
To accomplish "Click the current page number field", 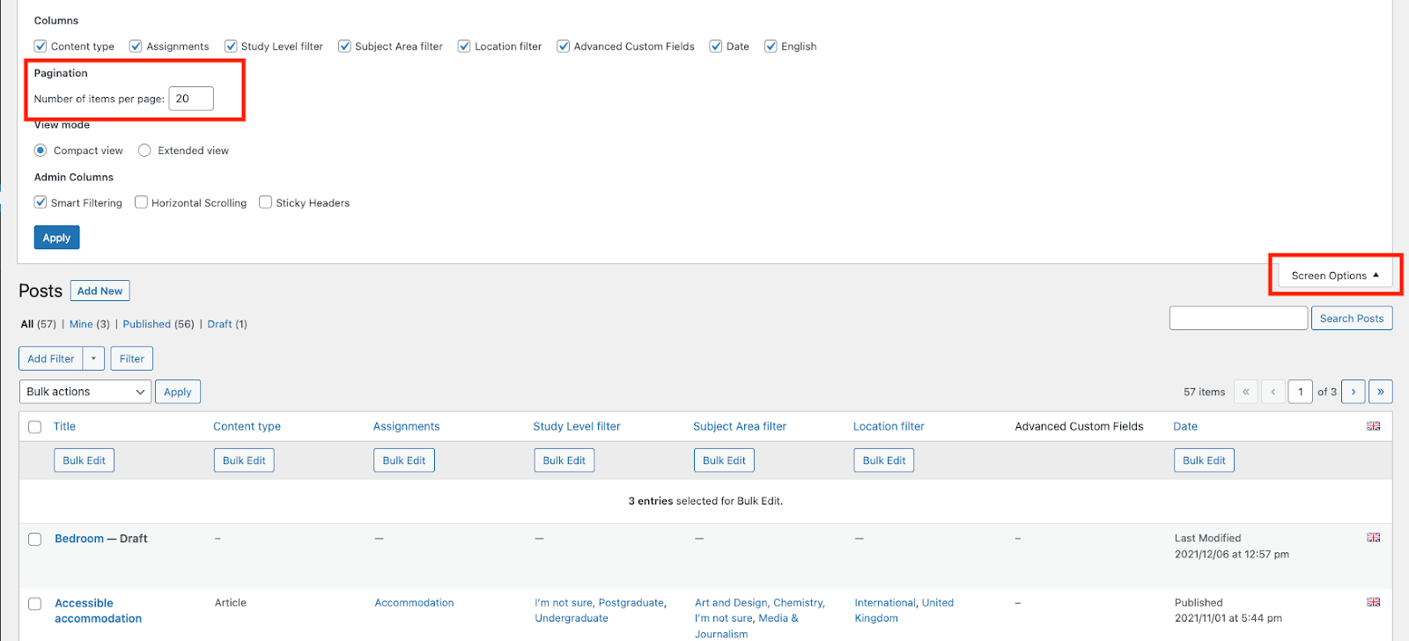I will (1300, 392).
